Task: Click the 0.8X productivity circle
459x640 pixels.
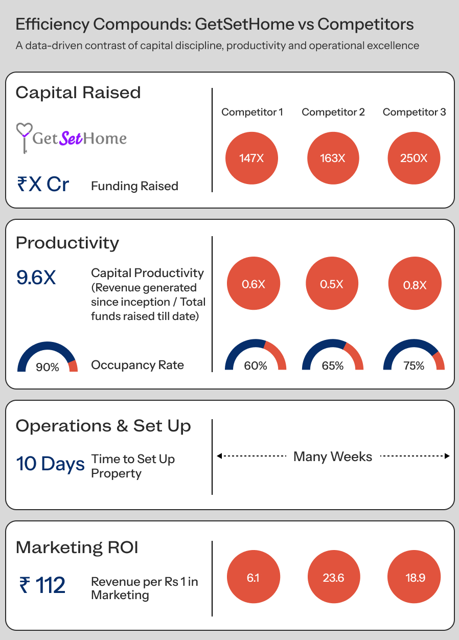Action: 415,285
